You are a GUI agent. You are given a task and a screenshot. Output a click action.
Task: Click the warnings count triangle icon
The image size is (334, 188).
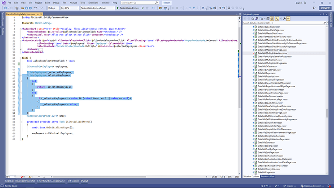tap(30, 177)
